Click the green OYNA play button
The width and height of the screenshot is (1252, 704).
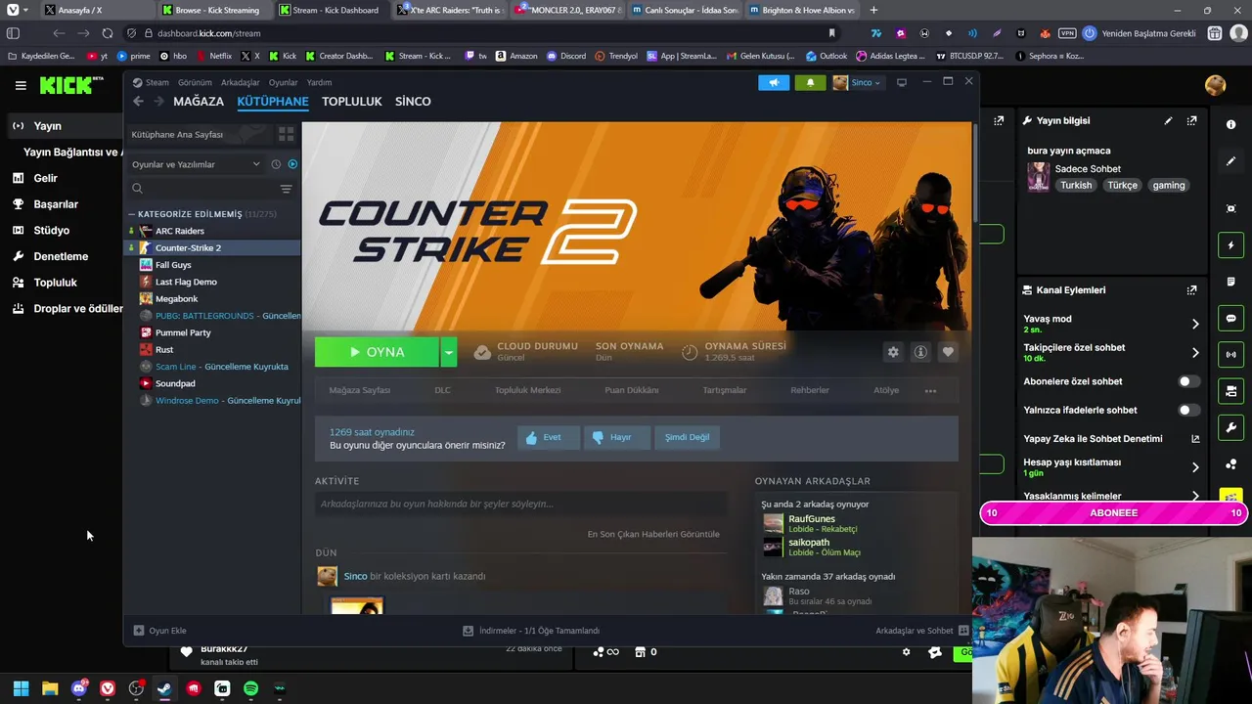(x=377, y=352)
